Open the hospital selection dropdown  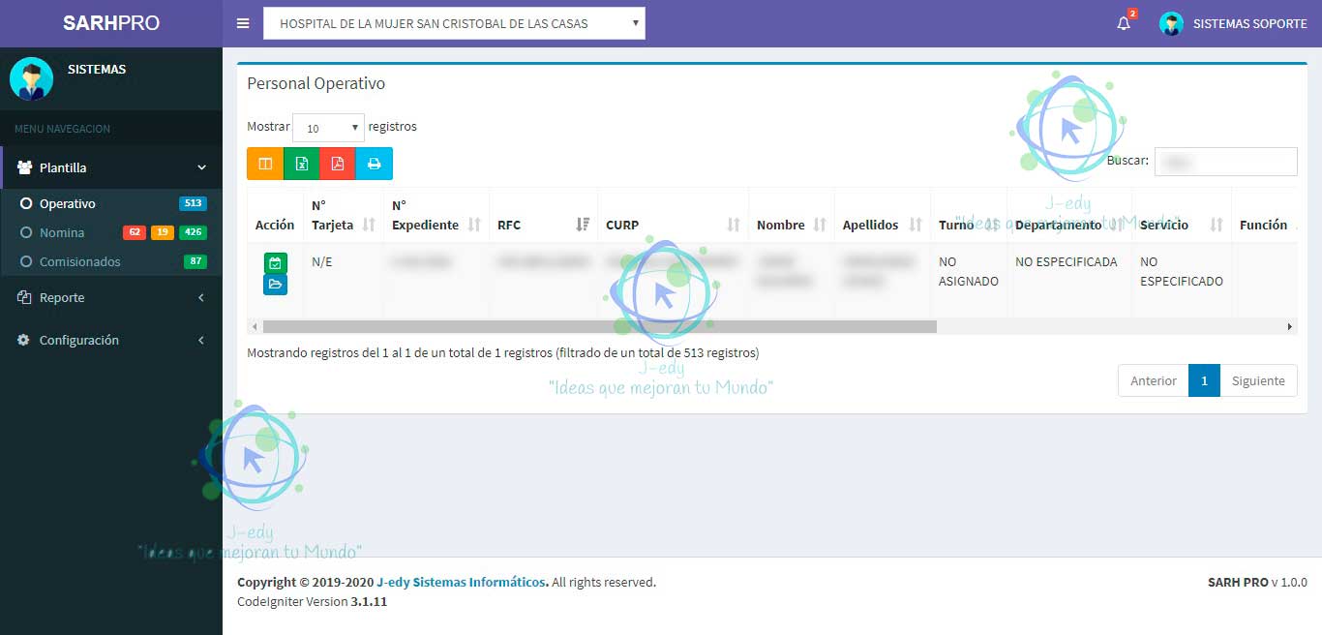coord(453,23)
